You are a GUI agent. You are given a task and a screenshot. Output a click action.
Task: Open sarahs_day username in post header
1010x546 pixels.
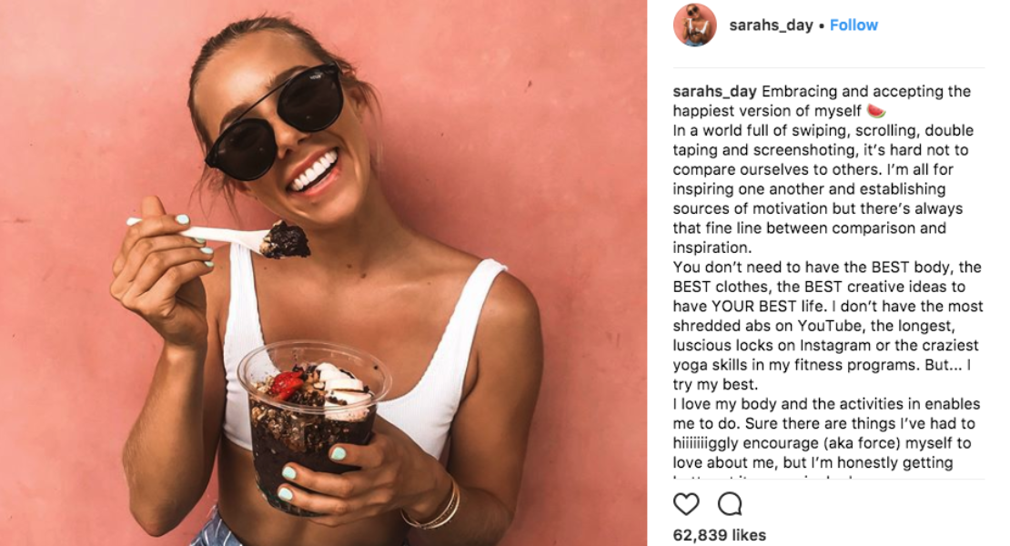click(771, 25)
